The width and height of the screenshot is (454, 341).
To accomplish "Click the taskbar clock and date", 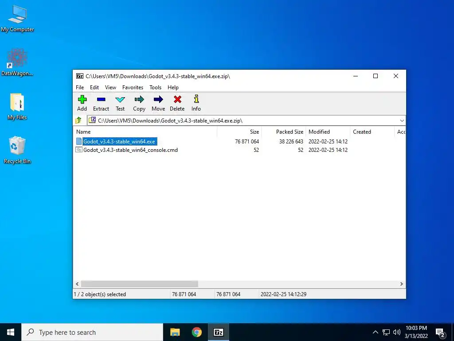I will (x=416, y=332).
